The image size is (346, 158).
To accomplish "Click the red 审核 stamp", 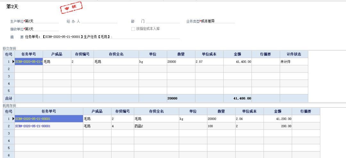I will [x=71, y=7].
